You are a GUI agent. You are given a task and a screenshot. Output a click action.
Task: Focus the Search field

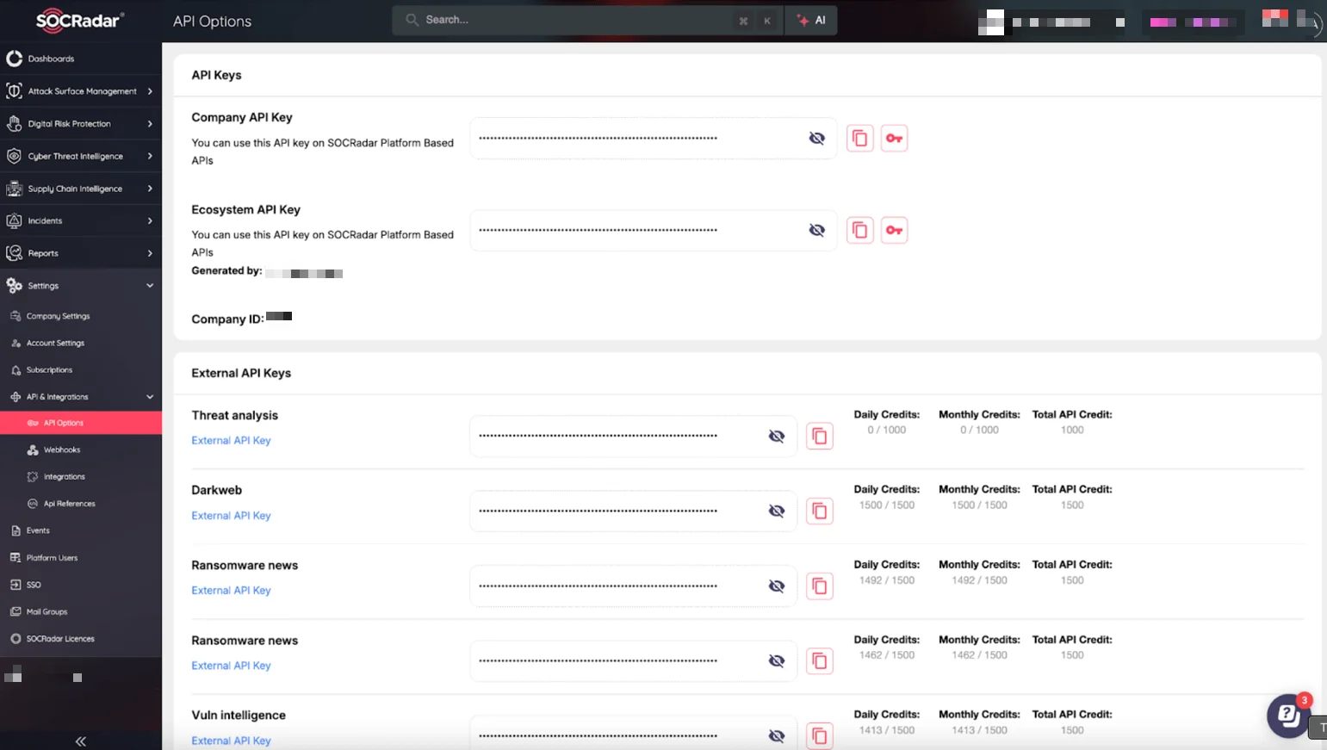[587, 20]
